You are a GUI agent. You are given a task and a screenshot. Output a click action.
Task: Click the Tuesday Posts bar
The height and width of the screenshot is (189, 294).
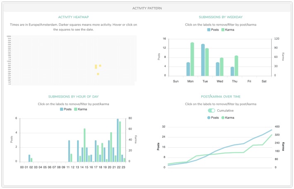pyautogui.click(x=203, y=60)
